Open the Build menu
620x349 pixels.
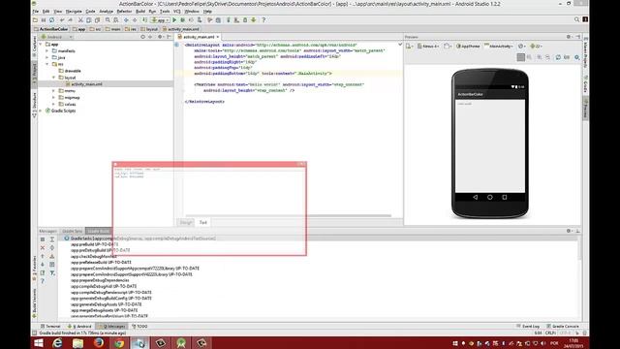140,12
